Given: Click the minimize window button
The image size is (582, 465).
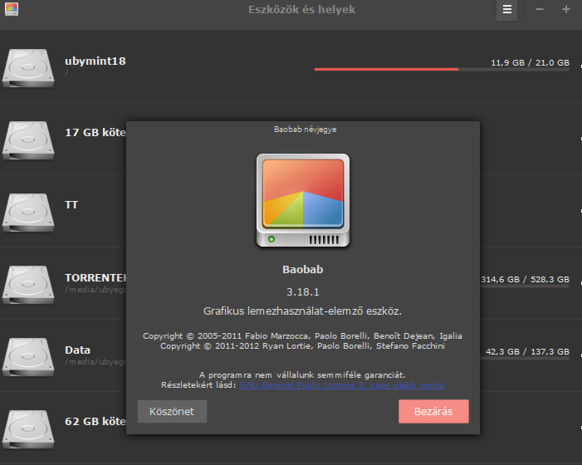Looking at the screenshot, I should pos(540,9).
